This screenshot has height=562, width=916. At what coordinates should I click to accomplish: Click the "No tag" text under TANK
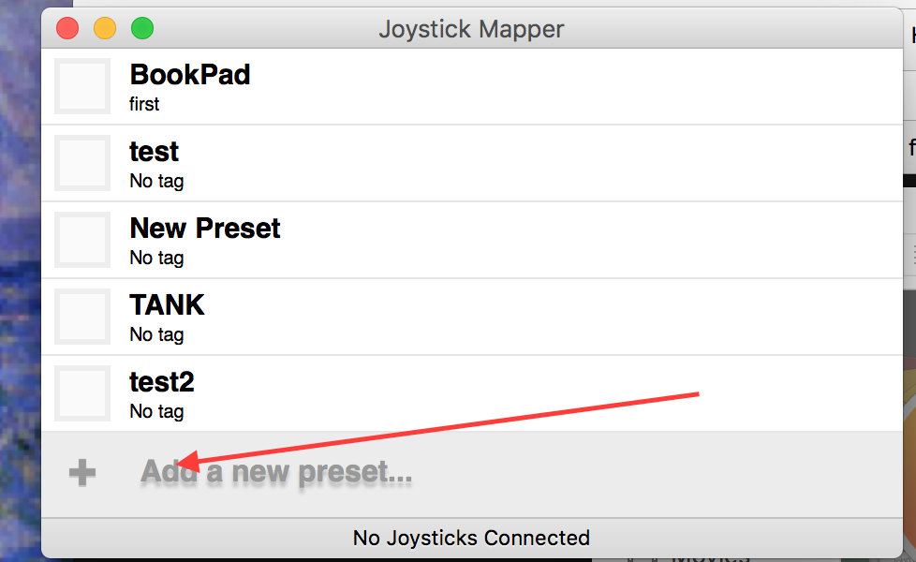(x=156, y=334)
